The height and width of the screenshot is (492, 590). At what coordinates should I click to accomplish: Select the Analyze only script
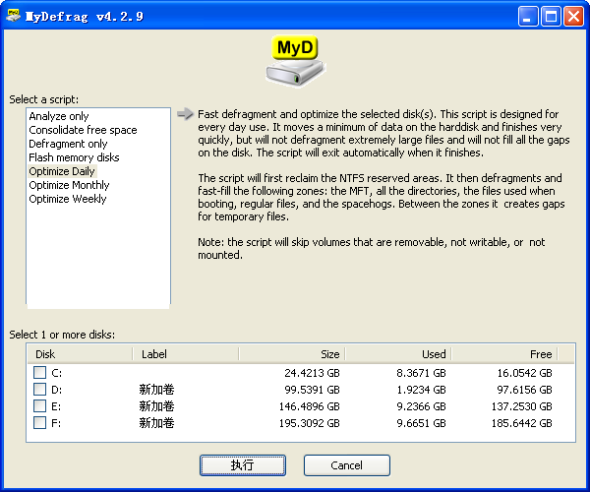pos(59,116)
